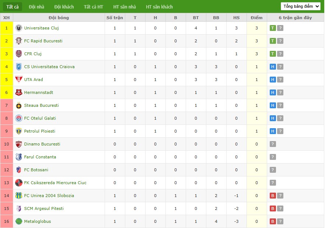
Task: Click the Dinamo Bucuresti red crest
Action: coord(19,144)
